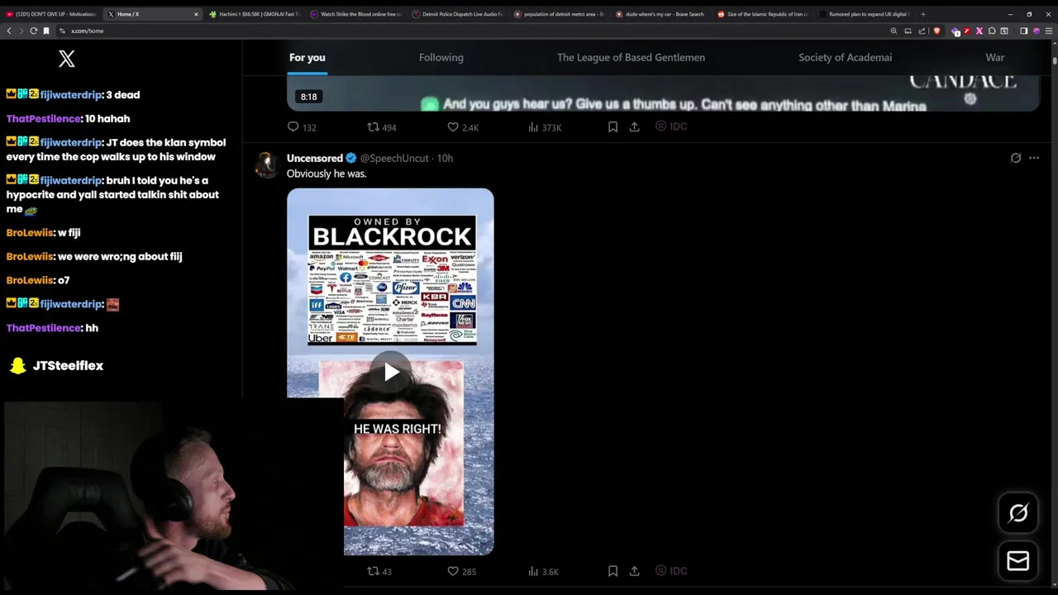
Task: Open the floating Grok button
Action: (1018, 513)
